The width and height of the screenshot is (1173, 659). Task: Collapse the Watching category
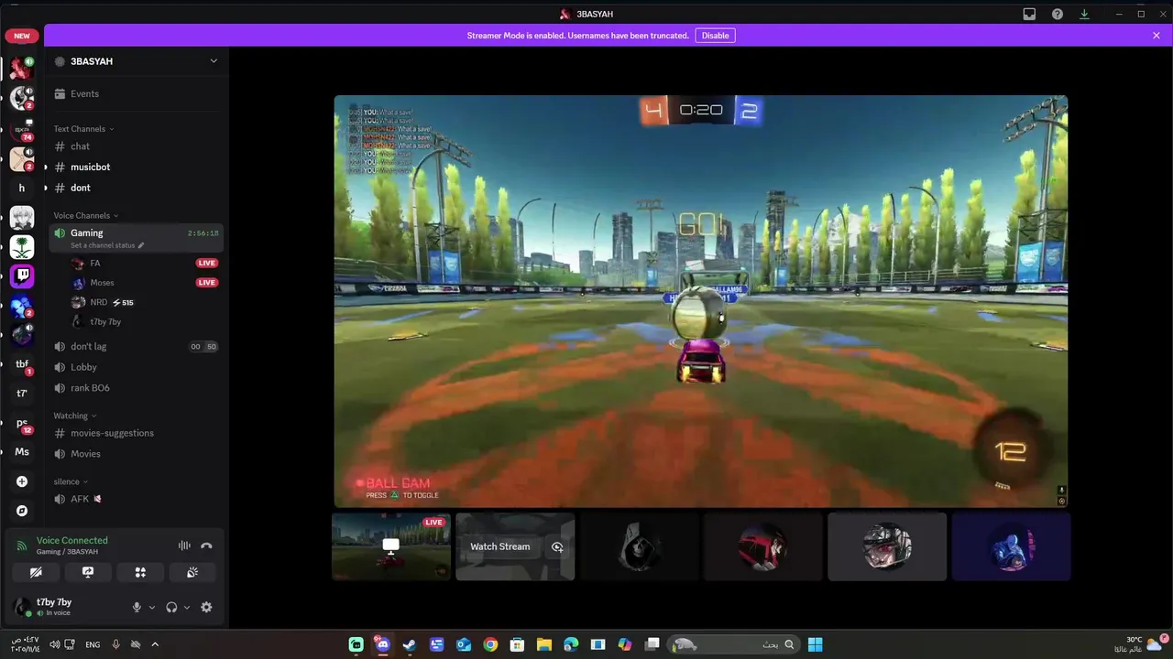(75, 416)
